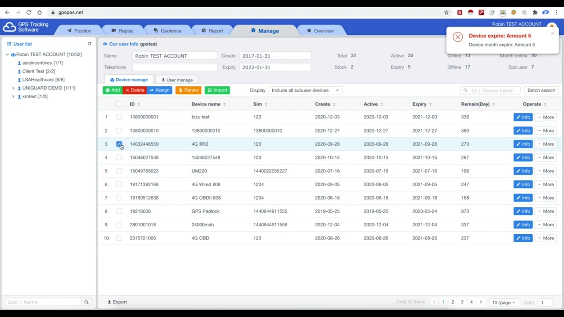Switch to User manage tab
Screen dimensions: 564x317
pos(177,80)
